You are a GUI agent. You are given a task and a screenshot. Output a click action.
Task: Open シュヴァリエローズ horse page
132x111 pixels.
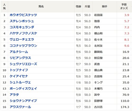coord(23,64)
